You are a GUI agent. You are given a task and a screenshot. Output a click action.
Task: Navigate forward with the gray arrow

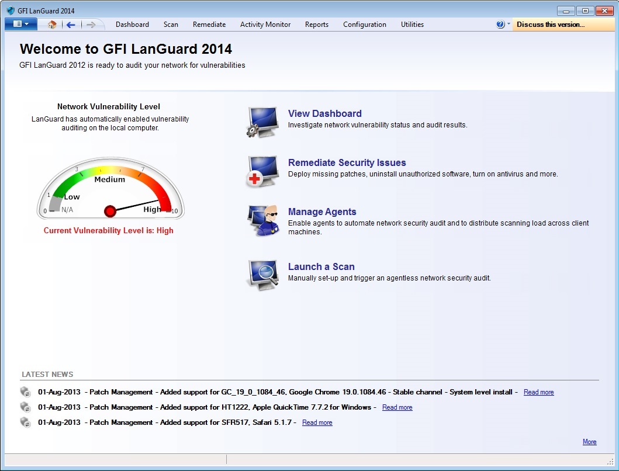pyautogui.click(x=91, y=25)
